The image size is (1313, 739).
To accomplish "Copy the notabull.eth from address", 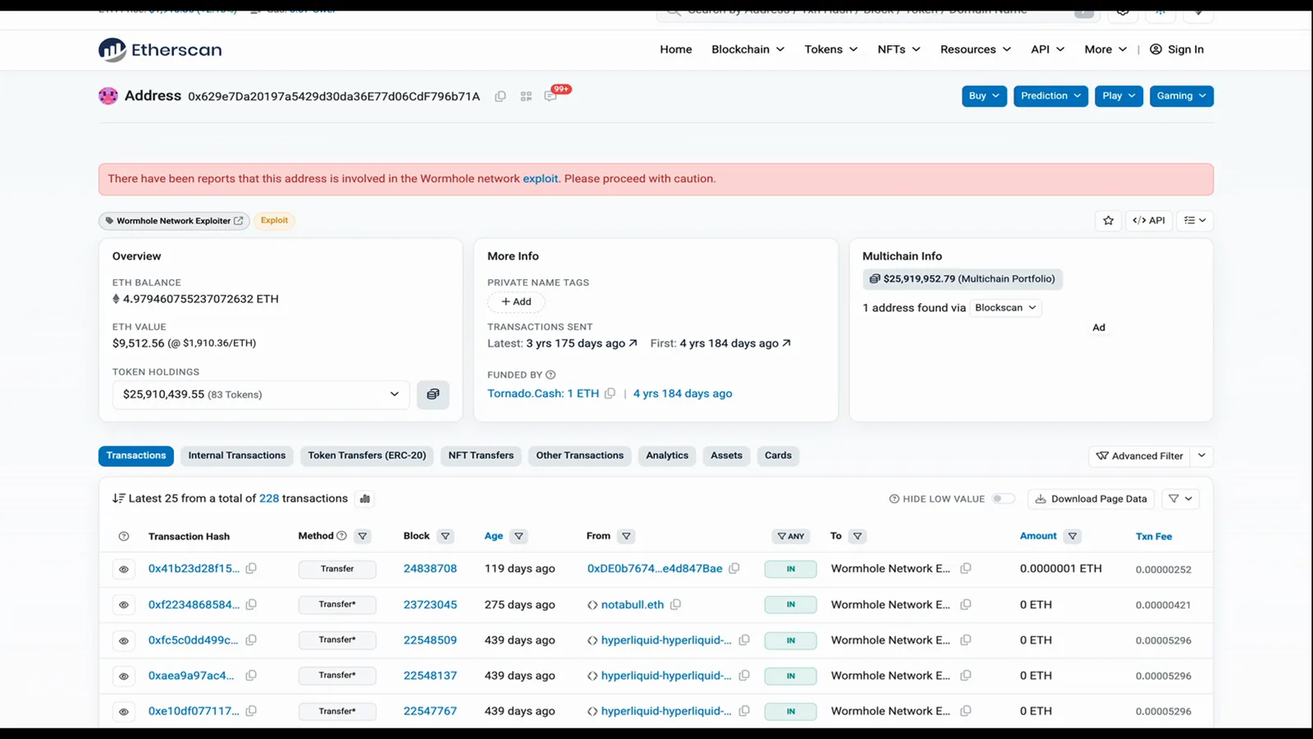I will (675, 604).
